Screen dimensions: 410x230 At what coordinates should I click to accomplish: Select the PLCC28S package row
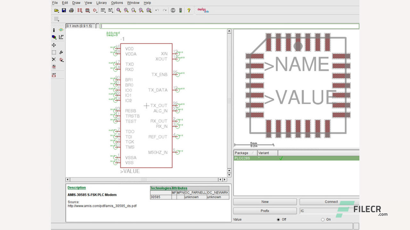pyautogui.click(x=296, y=158)
